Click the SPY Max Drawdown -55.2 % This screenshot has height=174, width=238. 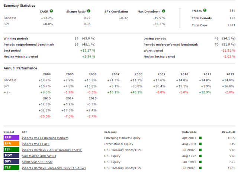pyautogui.click(x=159, y=24)
